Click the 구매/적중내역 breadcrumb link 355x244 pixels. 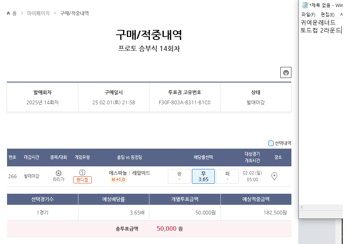[74, 13]
